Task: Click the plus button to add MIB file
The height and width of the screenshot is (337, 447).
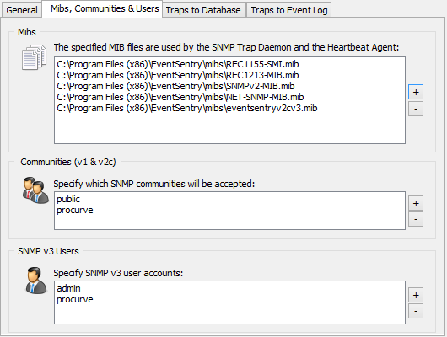Action: coord(416,92)
